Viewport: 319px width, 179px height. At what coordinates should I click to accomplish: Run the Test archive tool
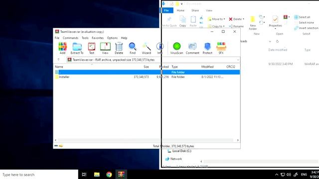click(x=92, y=48)
